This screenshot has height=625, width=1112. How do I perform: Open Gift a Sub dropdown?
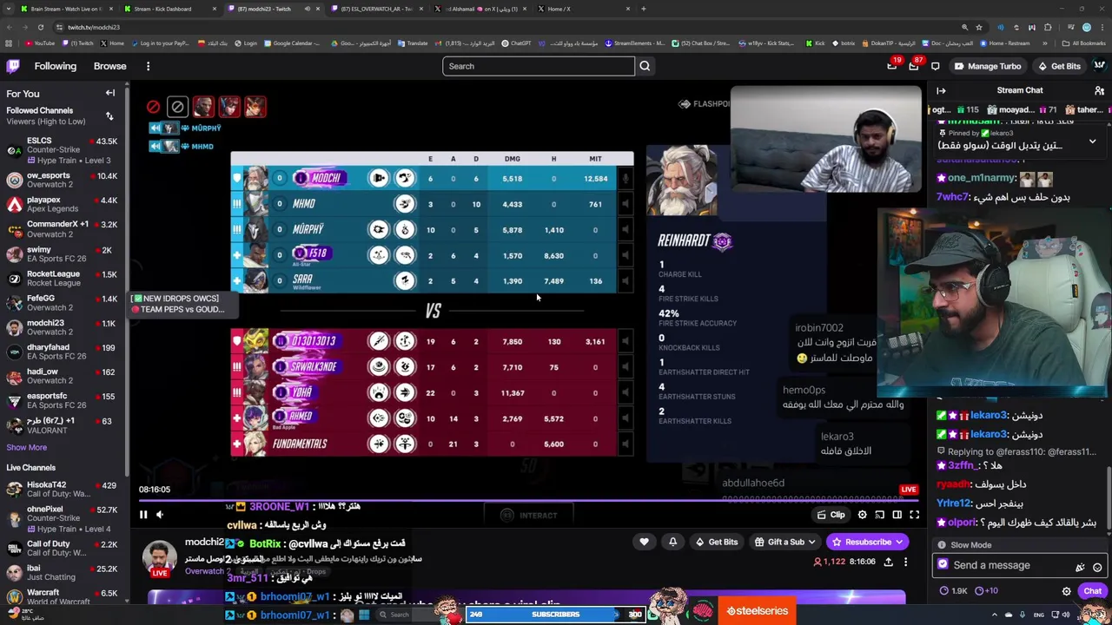[x=784, y=542]
